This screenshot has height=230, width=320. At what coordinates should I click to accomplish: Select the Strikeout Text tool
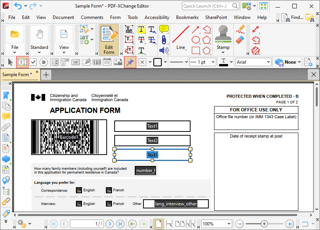tap(141, 40)
